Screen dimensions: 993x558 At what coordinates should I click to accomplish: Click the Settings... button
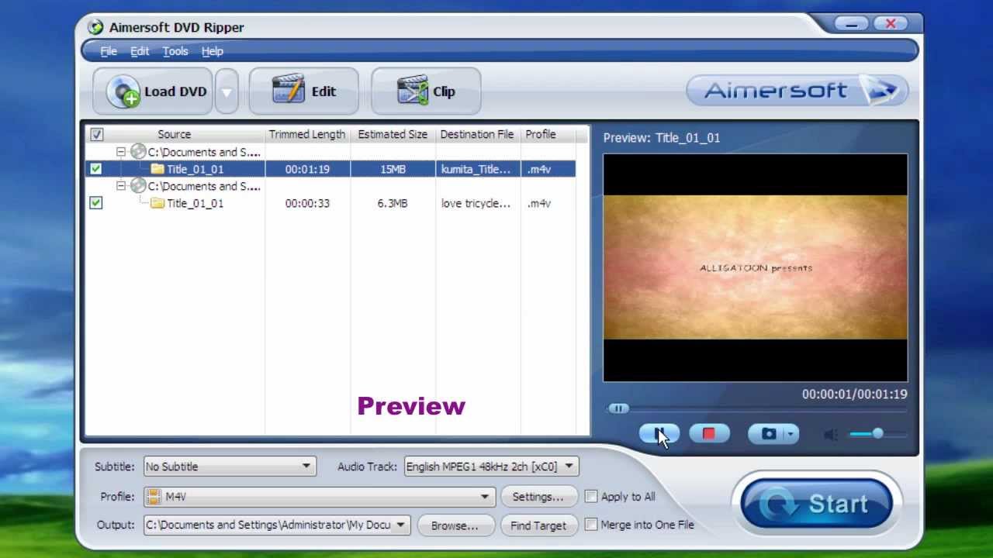click(538, 497)
